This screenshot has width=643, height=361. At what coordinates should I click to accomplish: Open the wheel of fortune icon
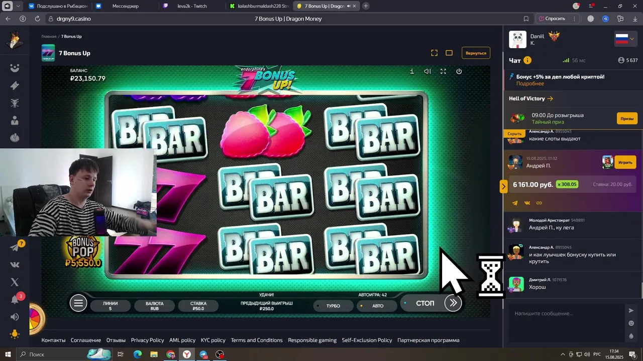click(x=36, y=318)
